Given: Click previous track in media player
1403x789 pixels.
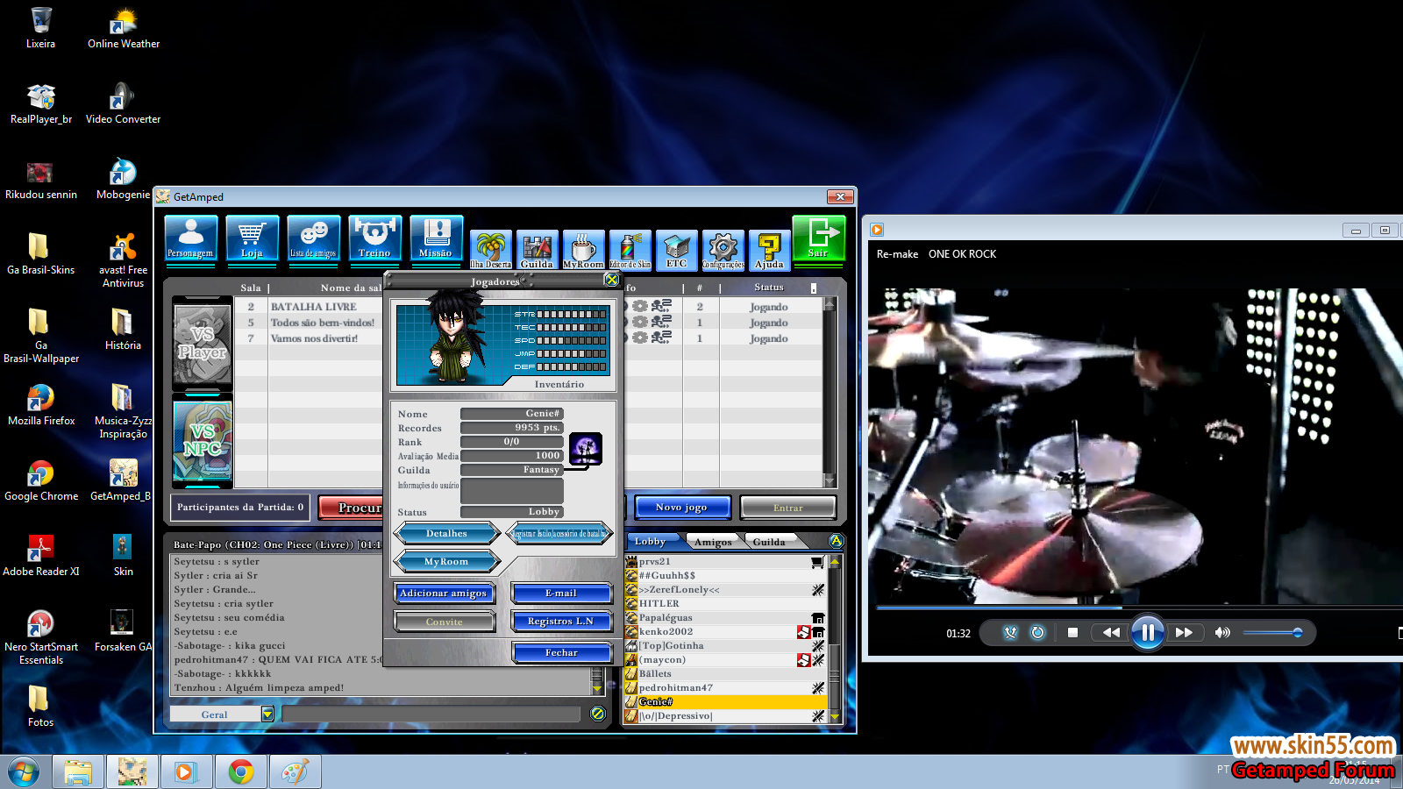Looking at the screenshot, I should click(1111, 632).
